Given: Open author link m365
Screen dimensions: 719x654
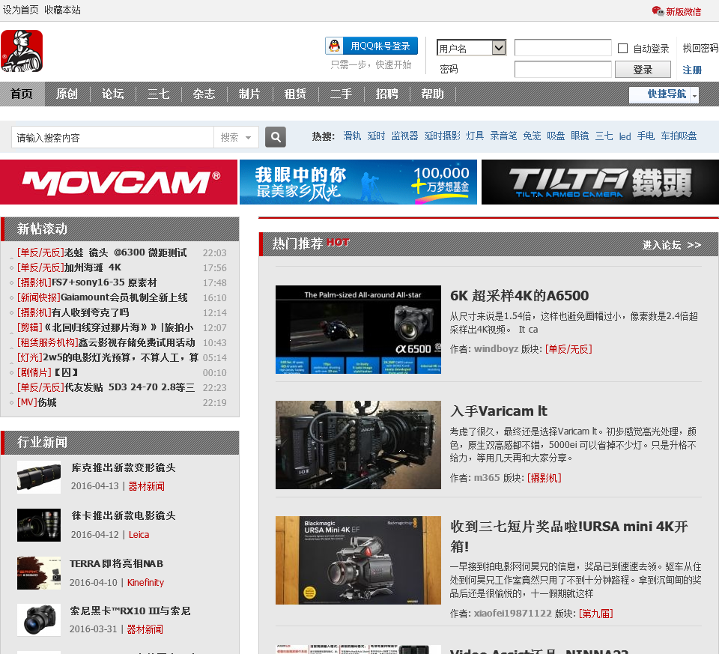Looking at the screenshot, I should coord(487,478).
